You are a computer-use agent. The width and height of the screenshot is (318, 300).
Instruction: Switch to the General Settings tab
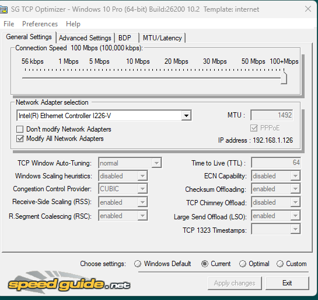[x=29, y=37]
